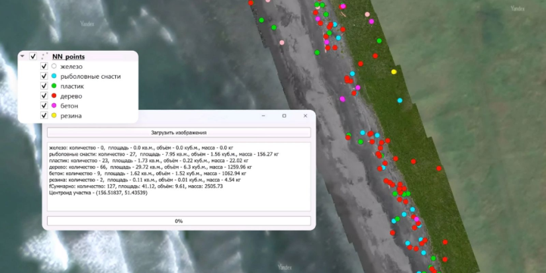Click the NN_points point layer icon
Image resolution: width=546 pixels, height=273 pixels.
coord(44,56)
